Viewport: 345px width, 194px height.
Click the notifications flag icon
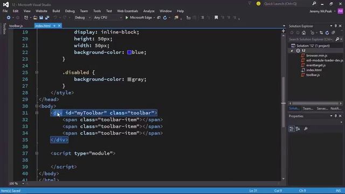coord(250,4)
